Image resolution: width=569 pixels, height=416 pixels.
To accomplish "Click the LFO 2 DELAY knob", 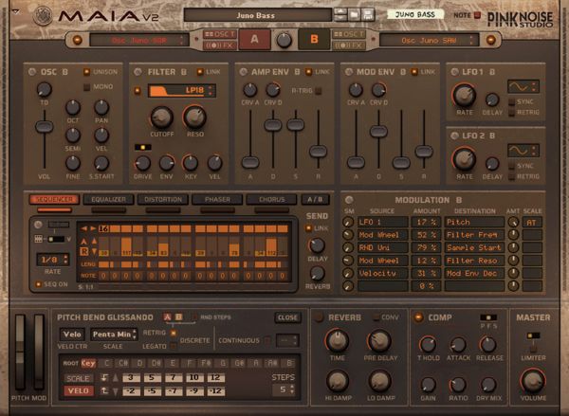I will pyautogui.click(x=492, y=164).
